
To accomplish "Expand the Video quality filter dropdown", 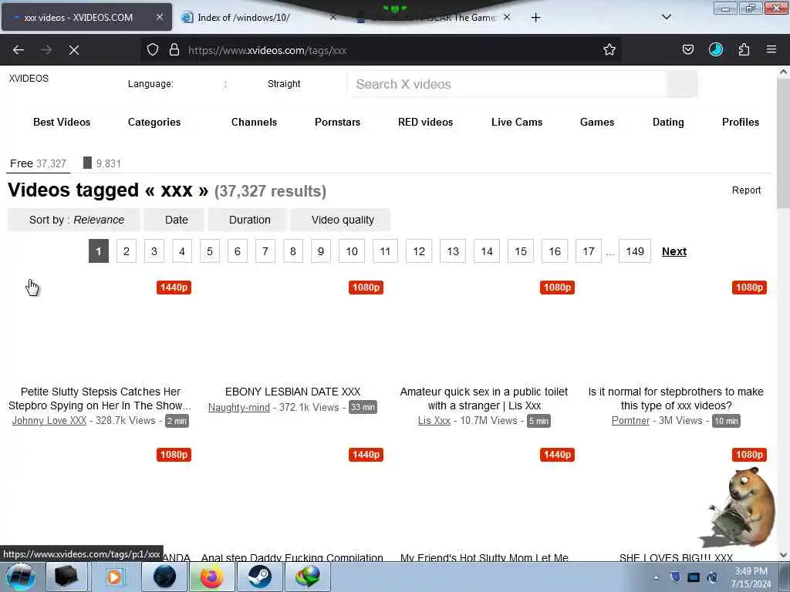I will (x=340, y=220).
